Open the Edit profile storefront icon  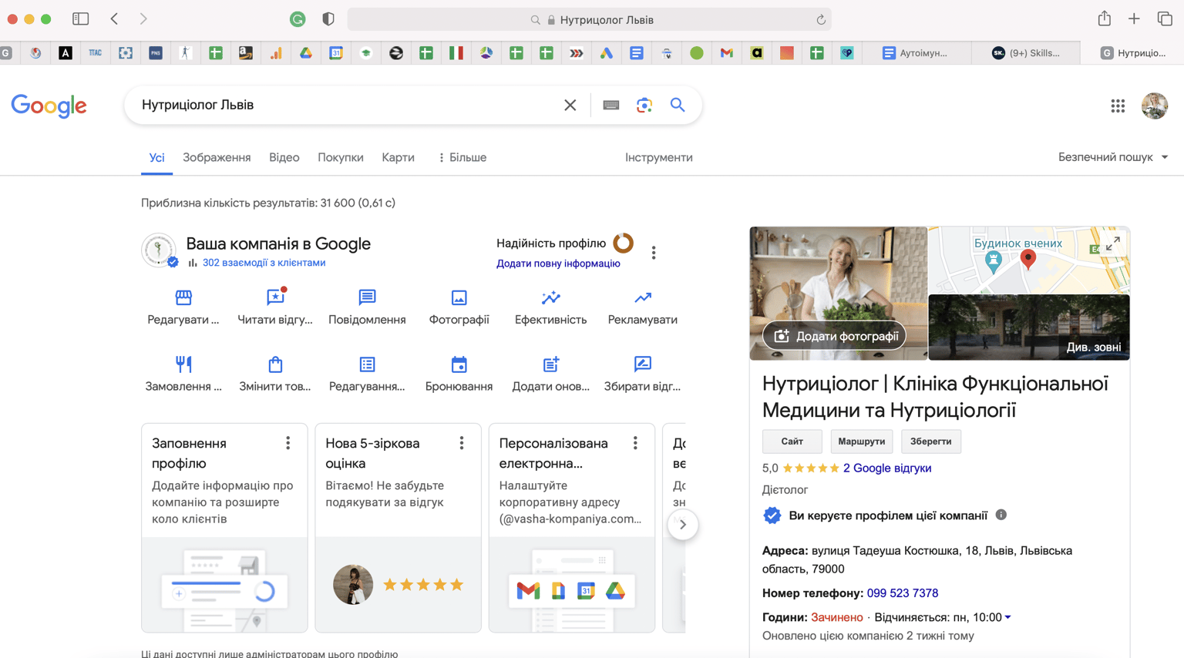tap(183, 297)
